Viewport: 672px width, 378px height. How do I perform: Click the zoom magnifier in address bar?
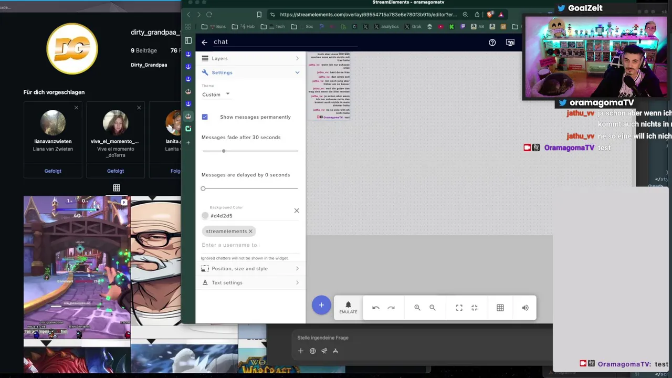[465, 15]
